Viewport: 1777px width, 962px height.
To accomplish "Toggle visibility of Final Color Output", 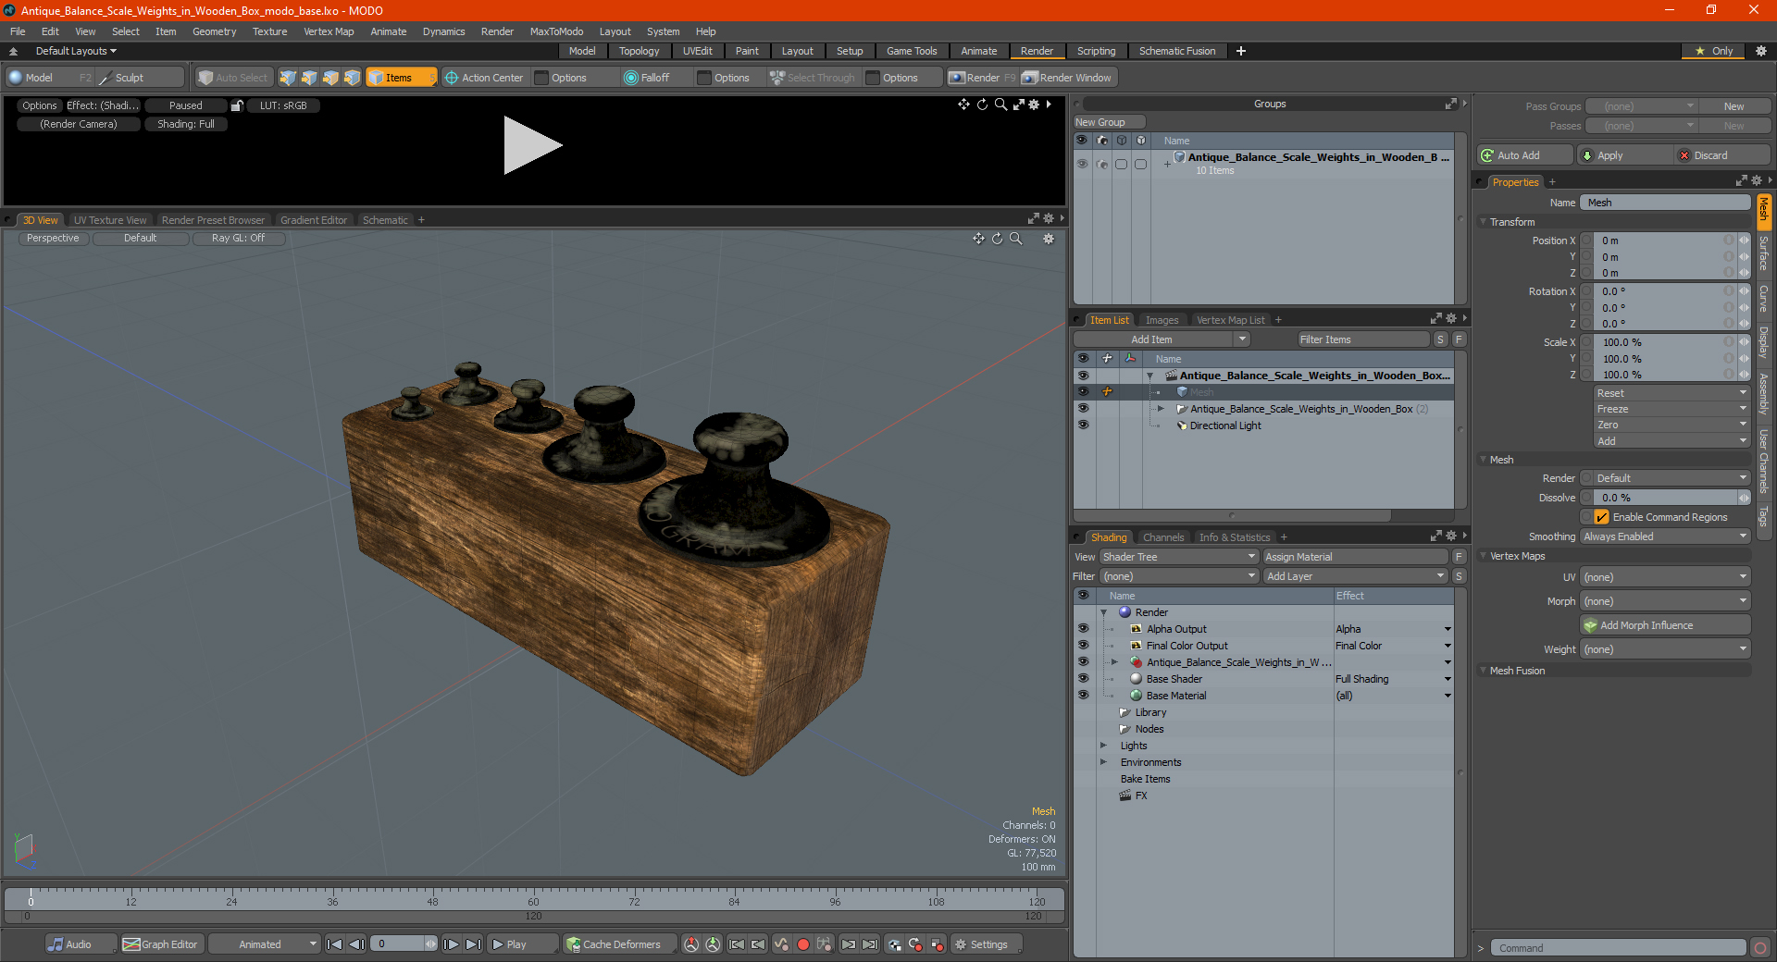I will (1083, 646).
